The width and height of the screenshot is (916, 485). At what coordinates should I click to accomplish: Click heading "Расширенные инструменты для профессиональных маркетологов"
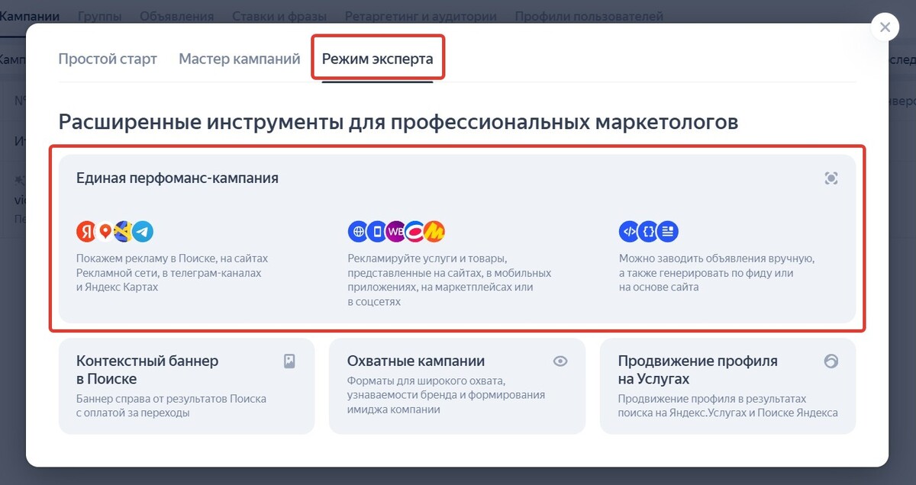pyautogui.click(x=398, y=122)
